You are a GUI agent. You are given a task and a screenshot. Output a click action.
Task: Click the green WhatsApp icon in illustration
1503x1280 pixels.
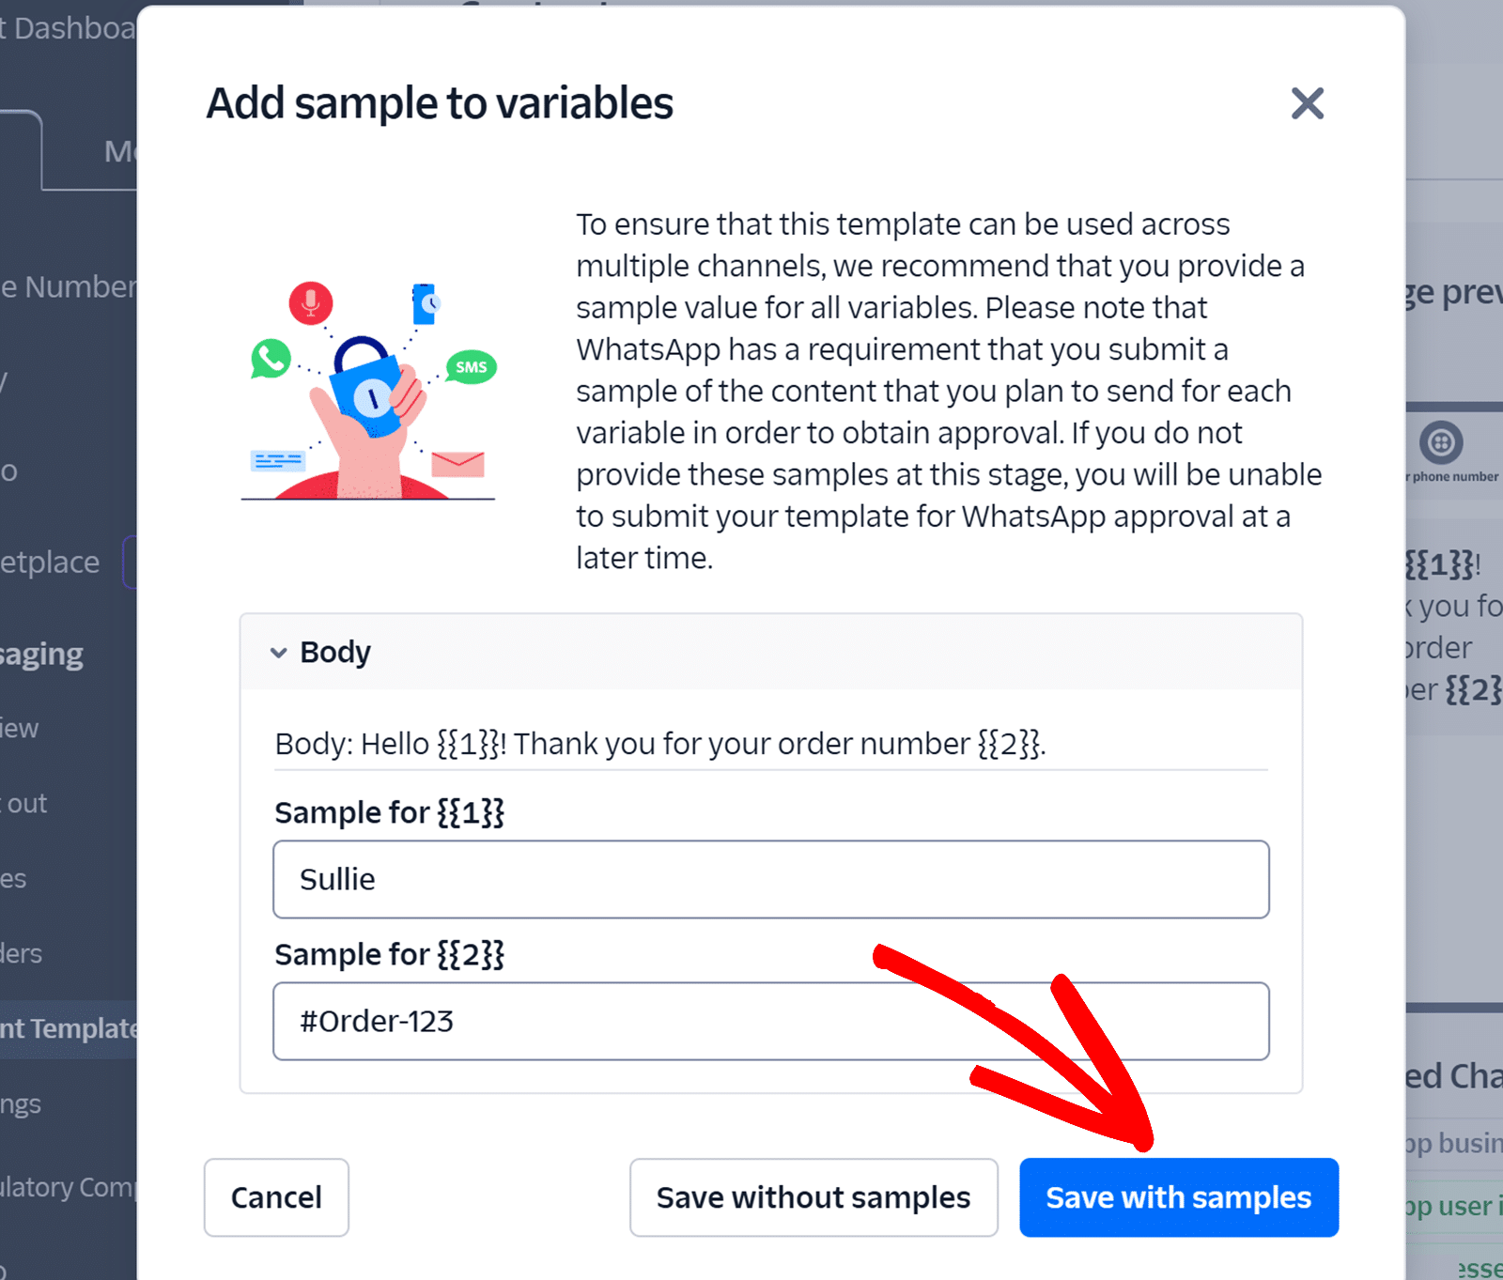pyautogui.click(x=271, y=359)
